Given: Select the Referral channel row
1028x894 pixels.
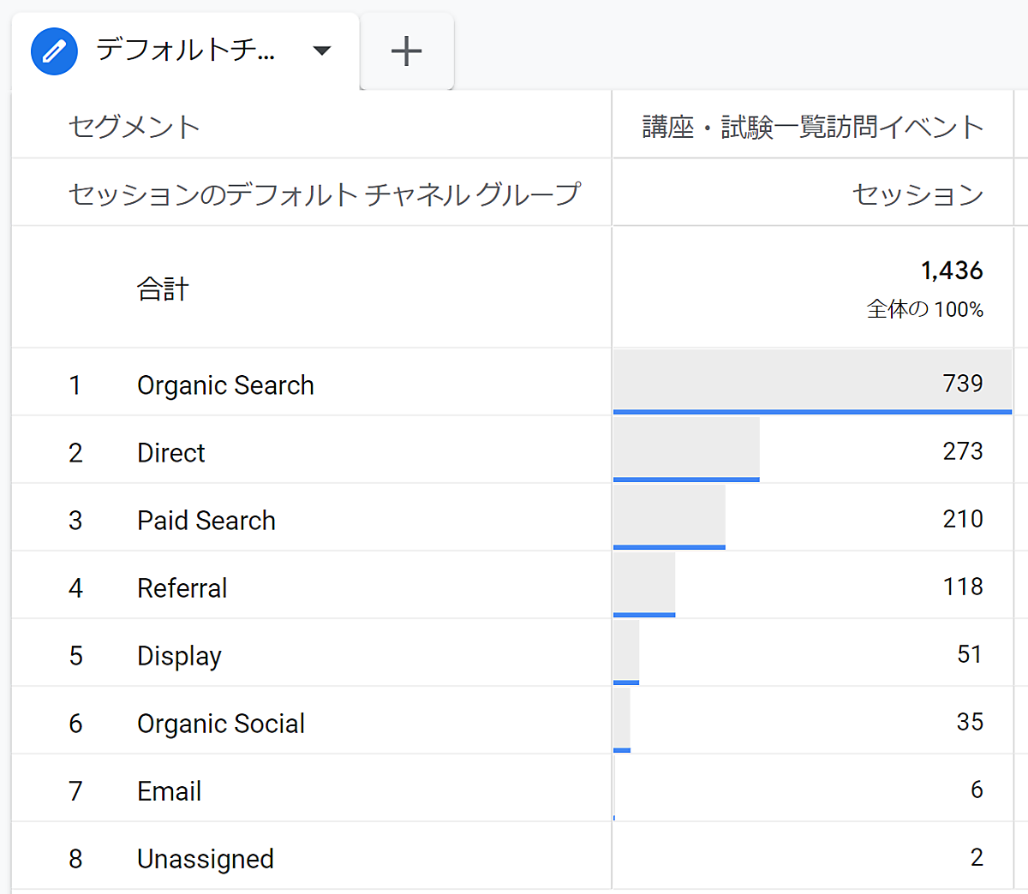Looking at the screenshot, I should coord(182,588).
